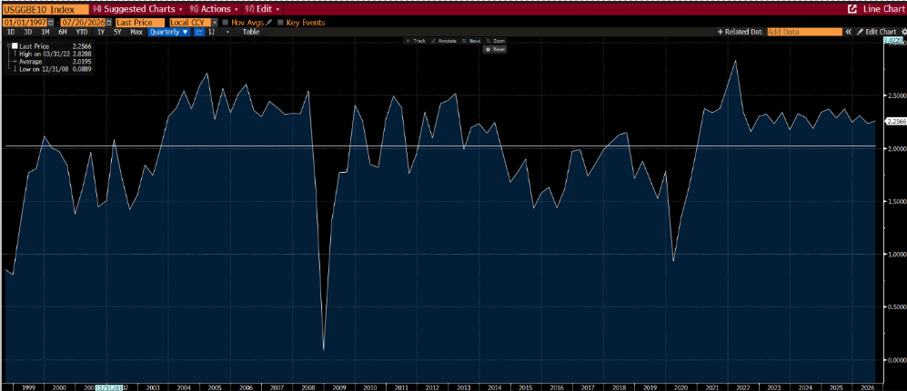Click the start date field 01/01/1997
Image resolution: width=907 pixels, height=391 pixels.
[x=25, y=23]
